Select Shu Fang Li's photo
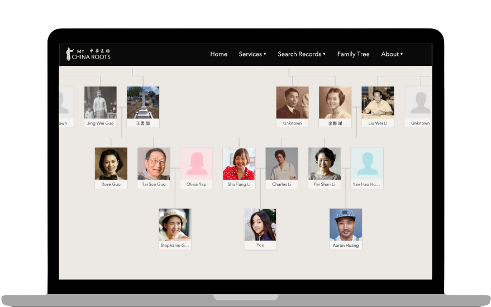Screen dimensions: 491x307 point(239,164)
